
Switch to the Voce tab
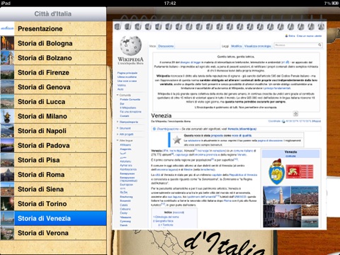click(x=152, y=46)
